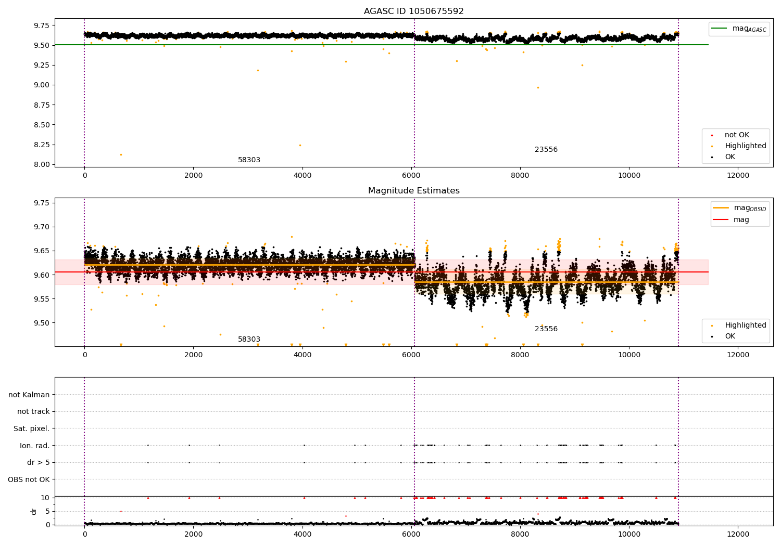Click the 58303 obsid label in the top plot

[249, 160]
